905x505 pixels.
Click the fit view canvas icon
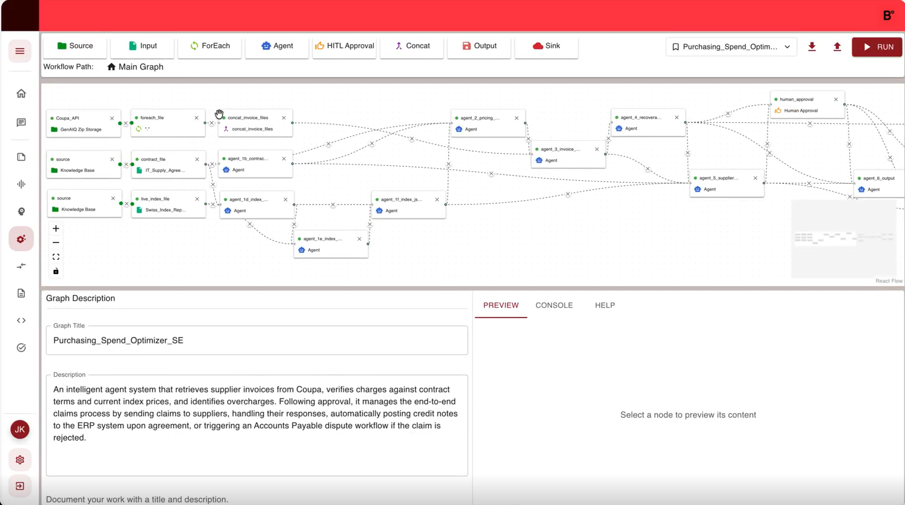pos(56,257)
